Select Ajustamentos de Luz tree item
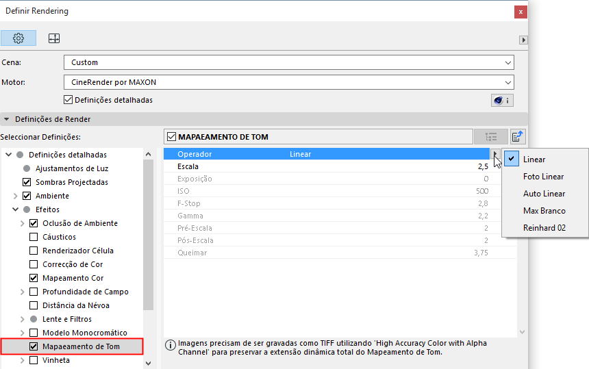The image size is (589, 369). point(72,168)
